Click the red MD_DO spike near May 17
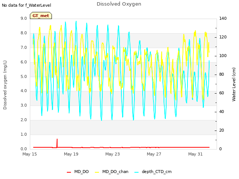The height and width of the screenshot is (179, 239). 57,143
